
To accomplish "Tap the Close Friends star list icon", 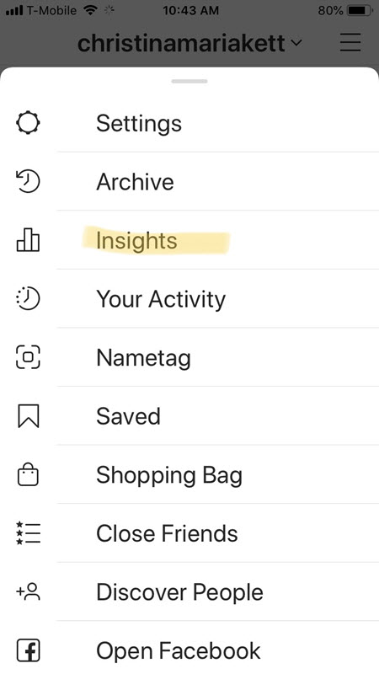I will [28, 533].
